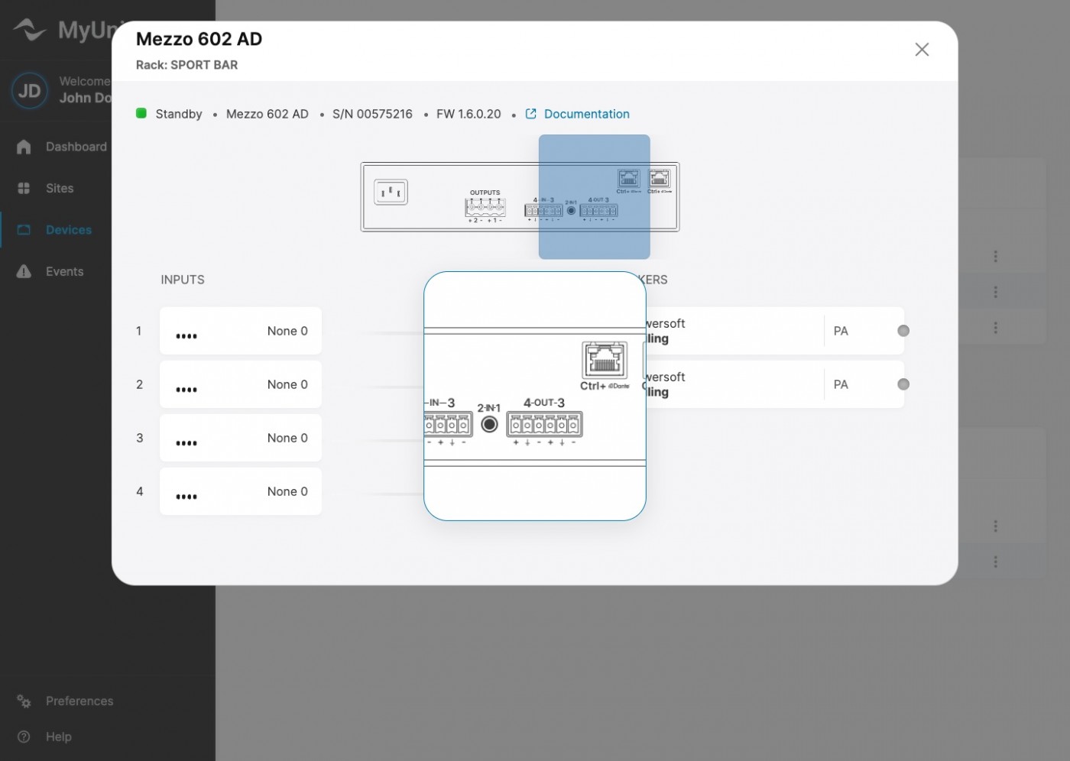The width and height of the screenshot is (1070, 761).
Task: Select input 3 None 0 card
Action: click(241, 438)
